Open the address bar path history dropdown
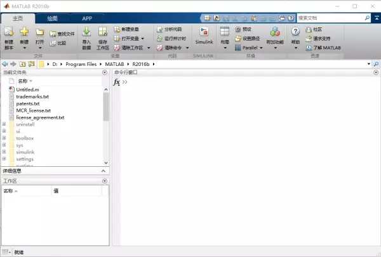Screen dimensions: 381x257 click(x=369, y=64)
